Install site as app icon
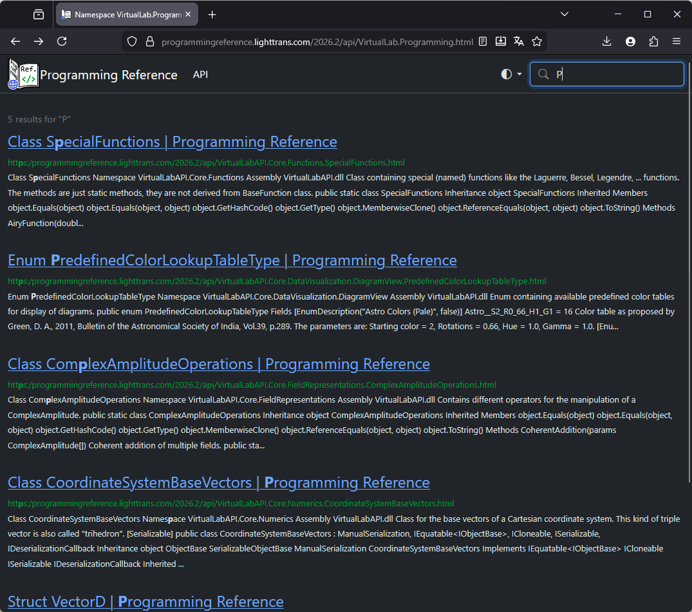 pyautogui.click(x=501, y=41)
